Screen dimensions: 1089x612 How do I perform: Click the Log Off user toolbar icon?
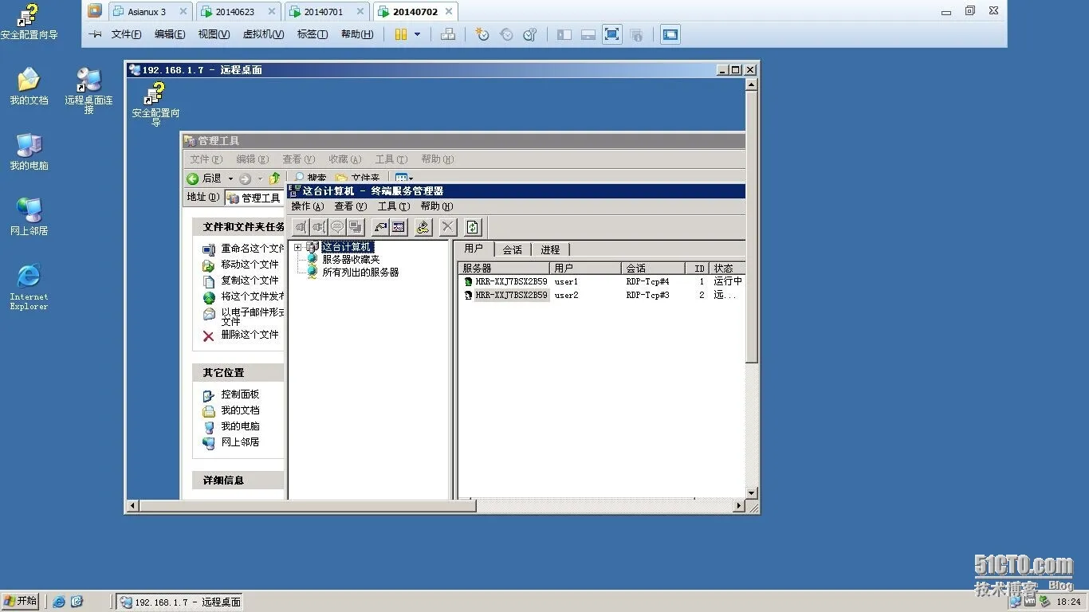click(423, 227)
